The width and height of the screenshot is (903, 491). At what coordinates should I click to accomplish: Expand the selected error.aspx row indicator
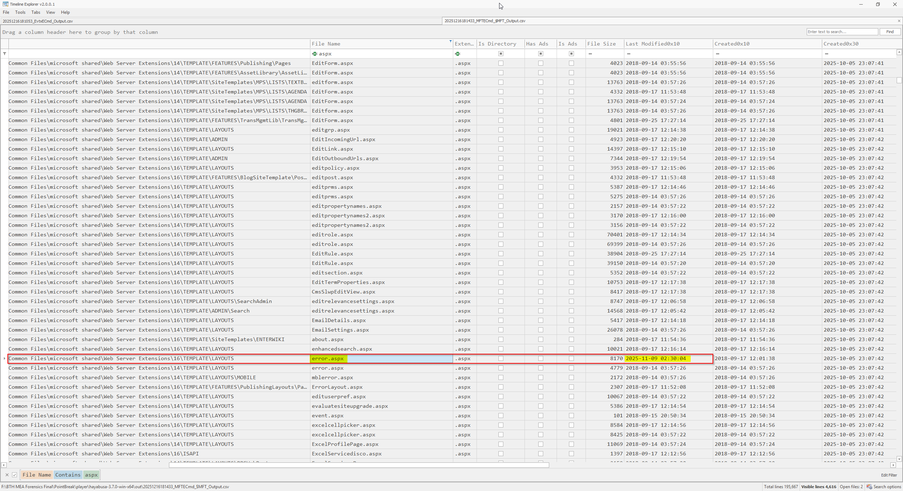[x=4, y=358]
